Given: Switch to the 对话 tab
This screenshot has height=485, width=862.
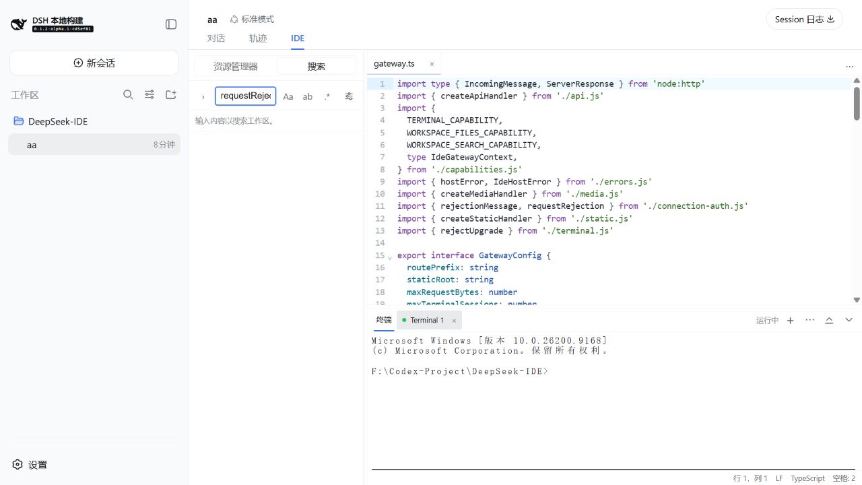Looking at the screenshot, I should (x=216, y=38).
